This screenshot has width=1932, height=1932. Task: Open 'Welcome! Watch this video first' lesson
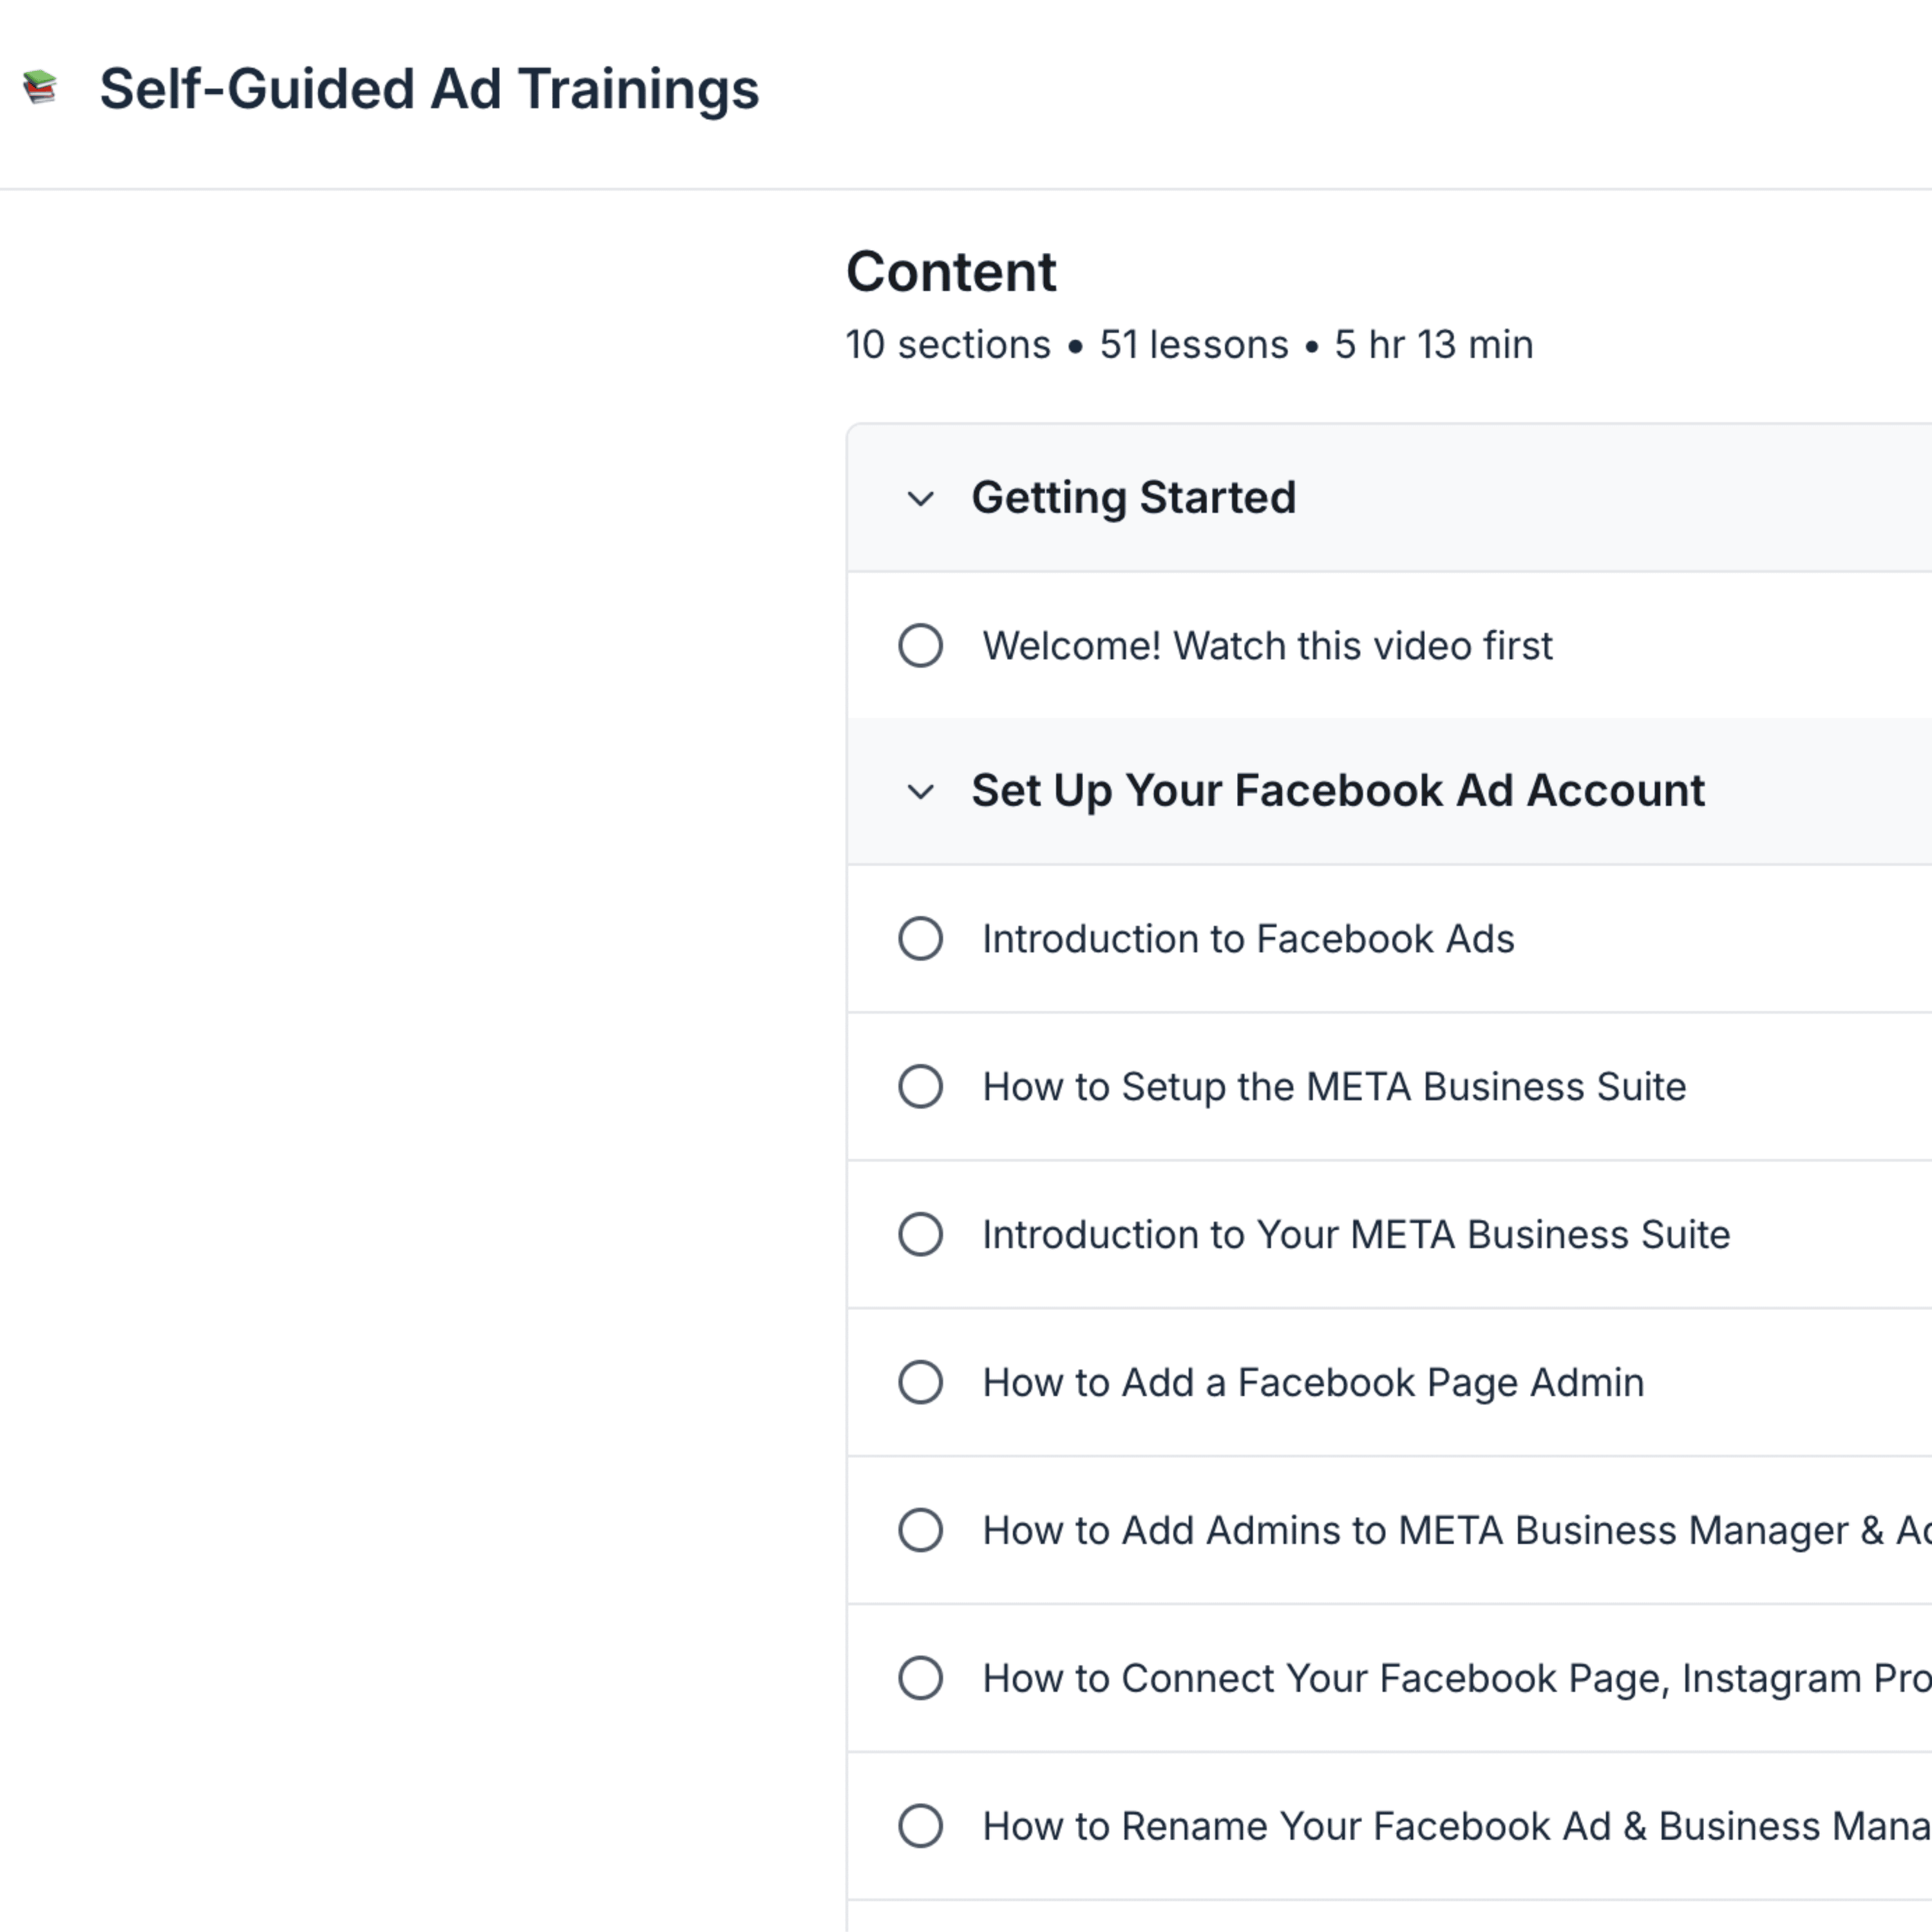(1267, 646)
